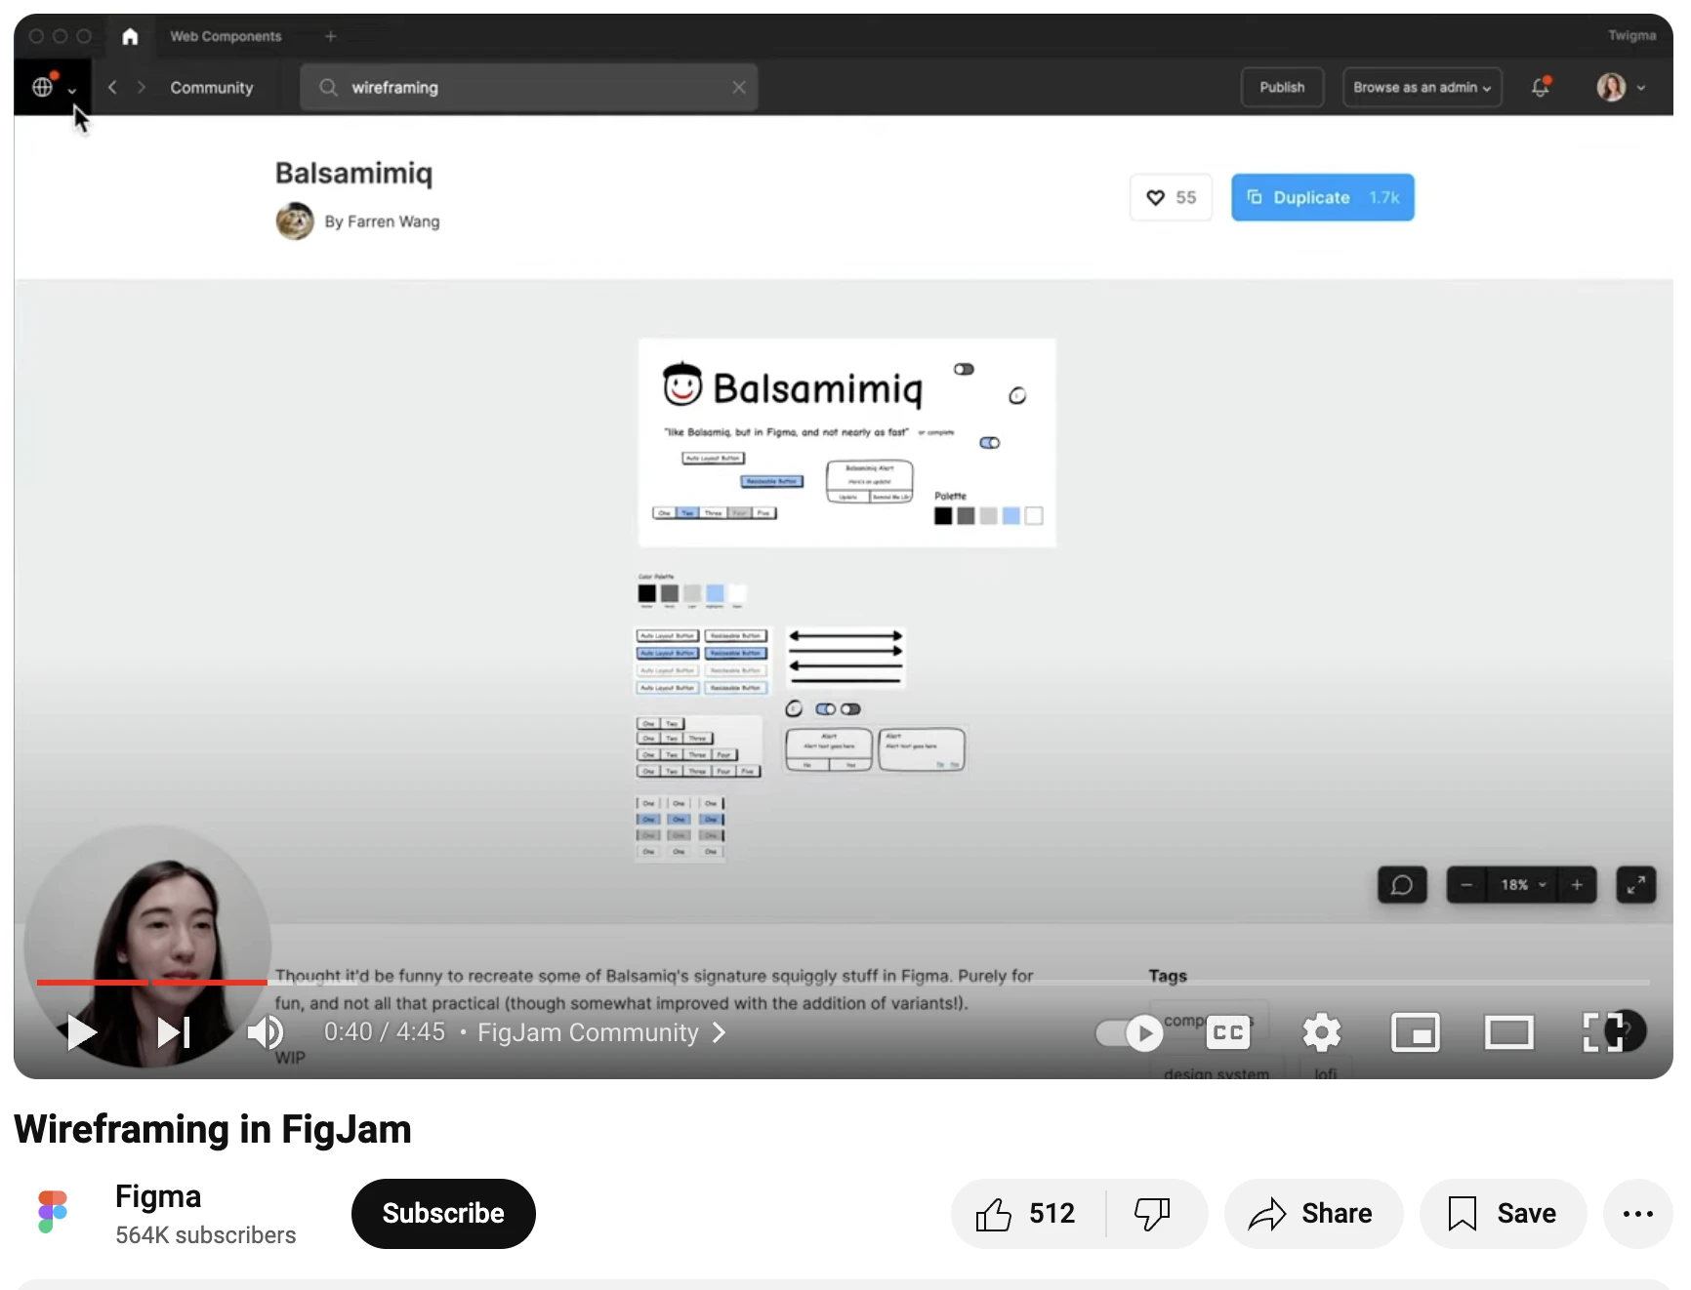
Task: Dislike this video
Action: click(1154, 1213)
